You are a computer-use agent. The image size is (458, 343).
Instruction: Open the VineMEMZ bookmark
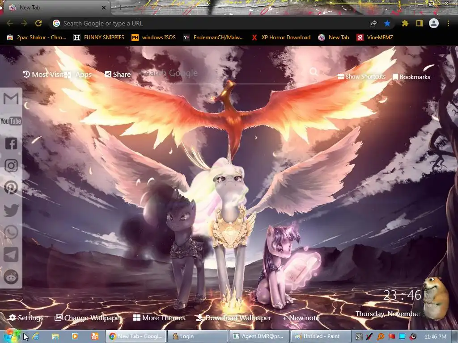[375, 38]
